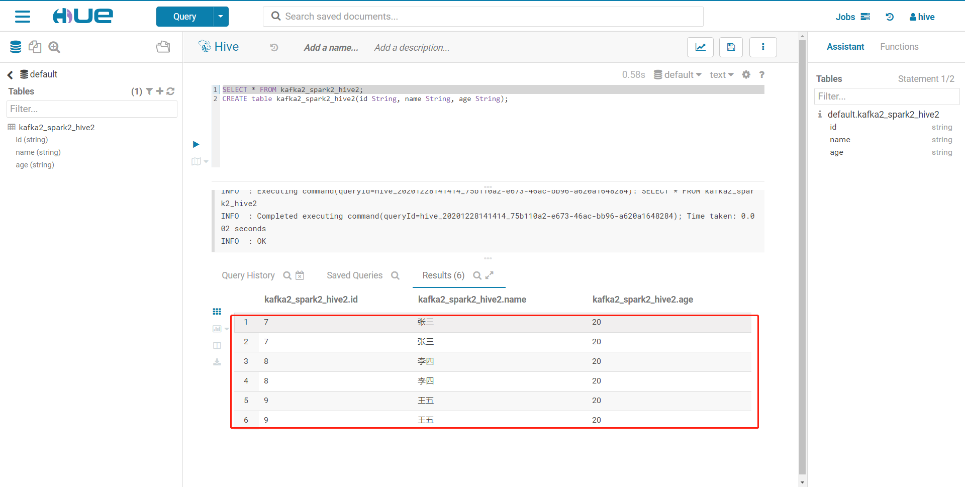Sort by kafka2_spark2_hive2.id column header
The image size is (965, 487).
311,300
